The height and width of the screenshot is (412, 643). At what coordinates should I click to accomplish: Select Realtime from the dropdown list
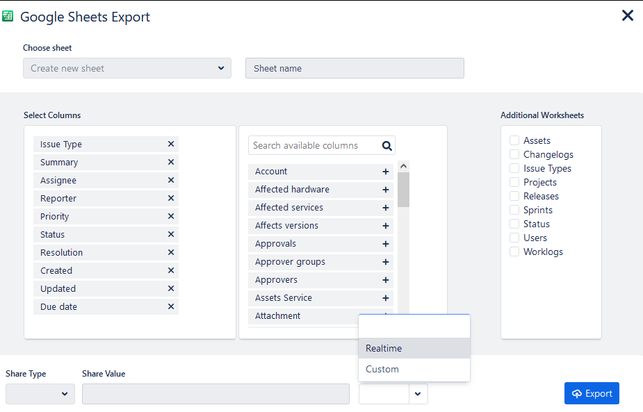(414, 348)
